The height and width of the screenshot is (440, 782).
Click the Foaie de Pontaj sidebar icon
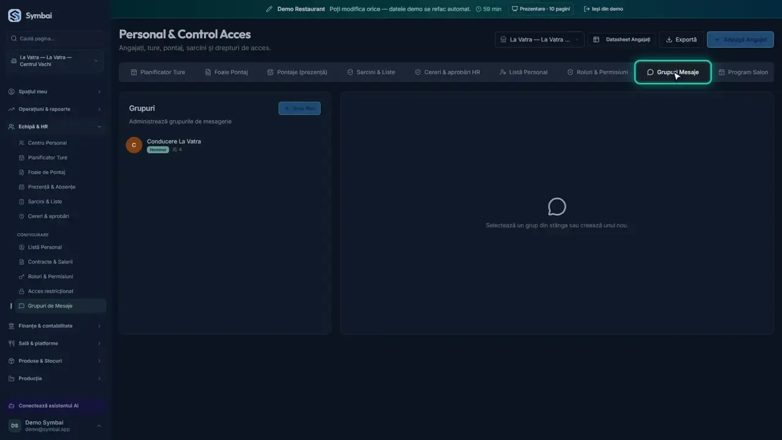22,172
